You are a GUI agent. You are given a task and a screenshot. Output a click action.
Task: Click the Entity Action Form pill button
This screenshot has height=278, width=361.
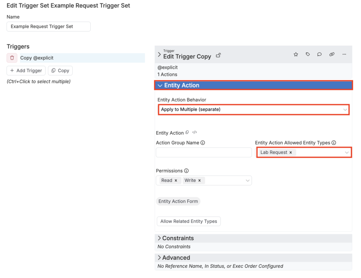coord(178,201)
